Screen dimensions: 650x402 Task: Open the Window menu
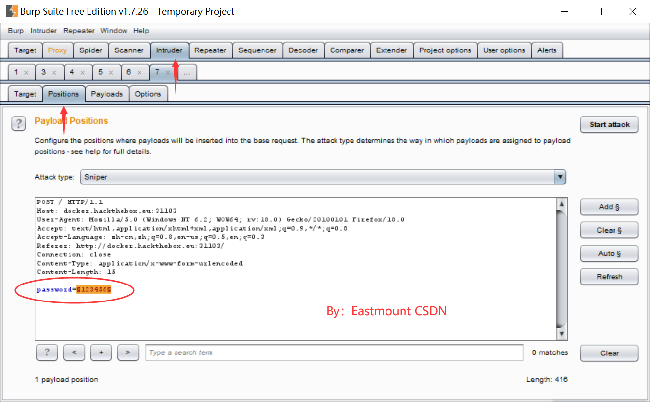point(114,31)
